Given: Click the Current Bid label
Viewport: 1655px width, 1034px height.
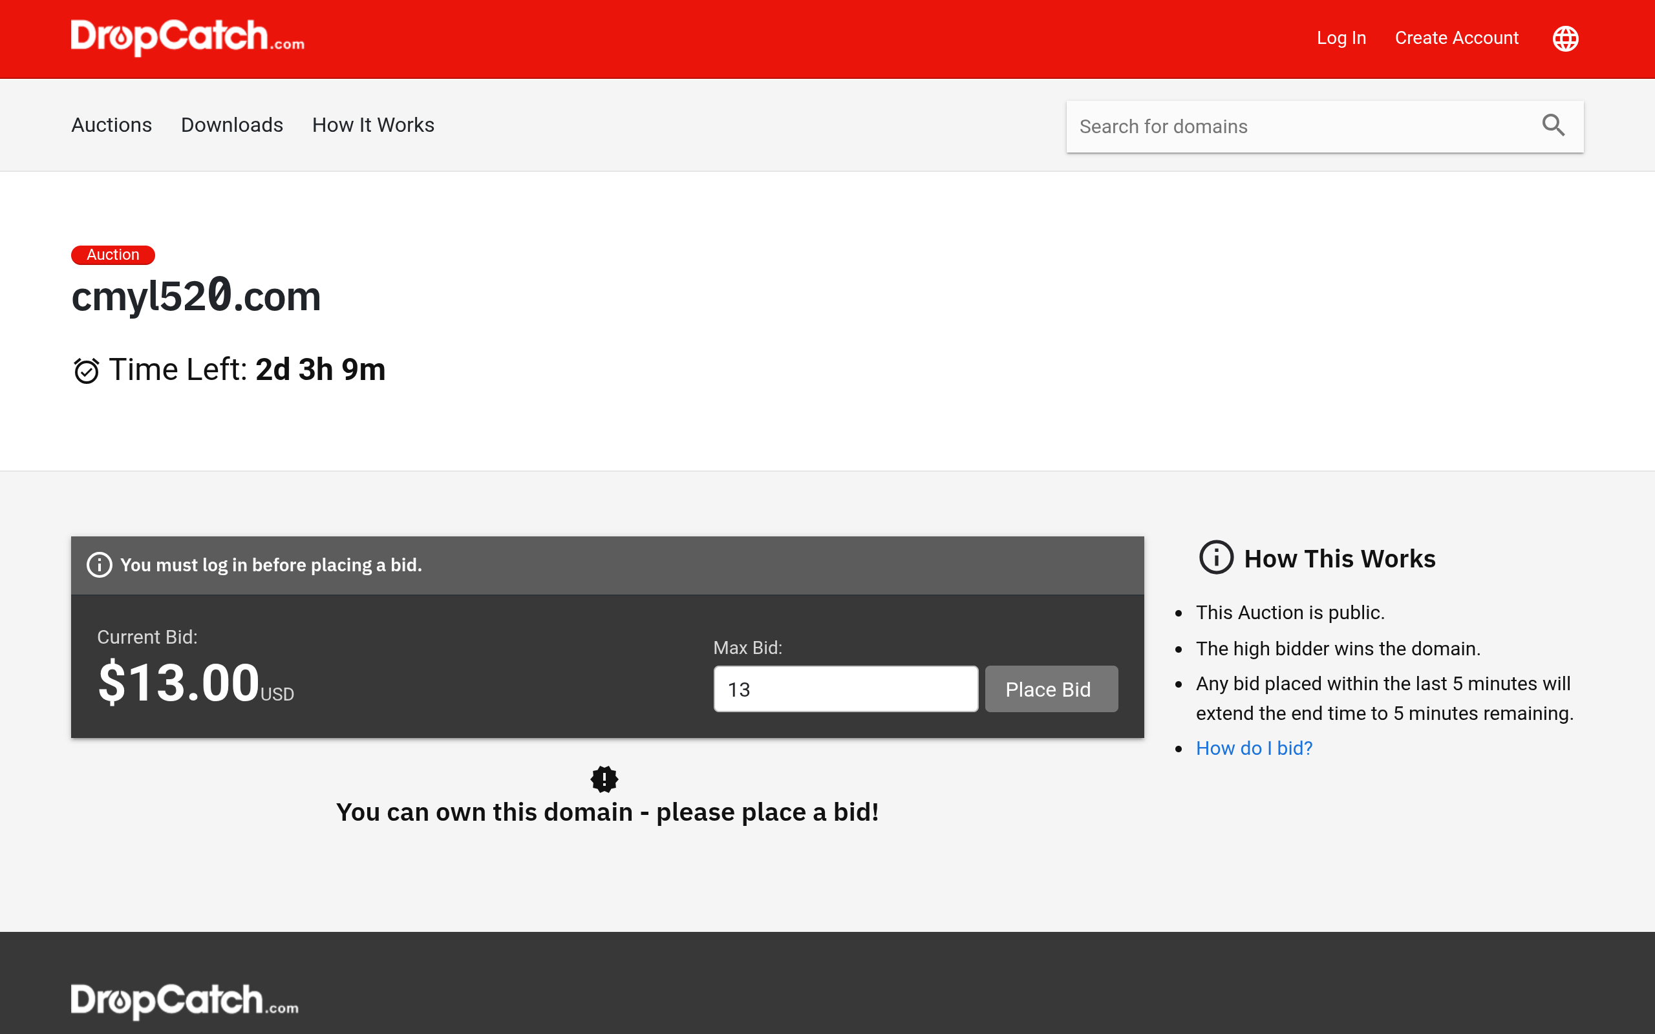Looking at the screenshot, I should (x=147, y=637).
